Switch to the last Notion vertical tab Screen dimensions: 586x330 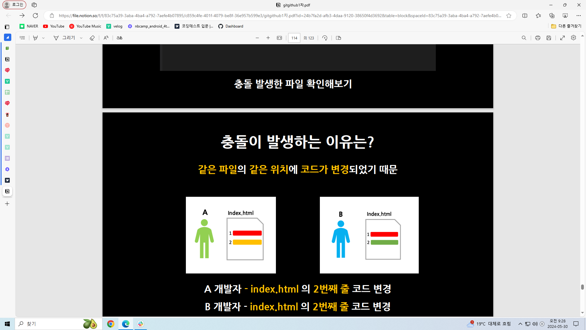[x=7, y=192]
